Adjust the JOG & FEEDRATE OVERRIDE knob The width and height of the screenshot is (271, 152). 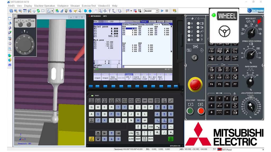coord(251,106)
